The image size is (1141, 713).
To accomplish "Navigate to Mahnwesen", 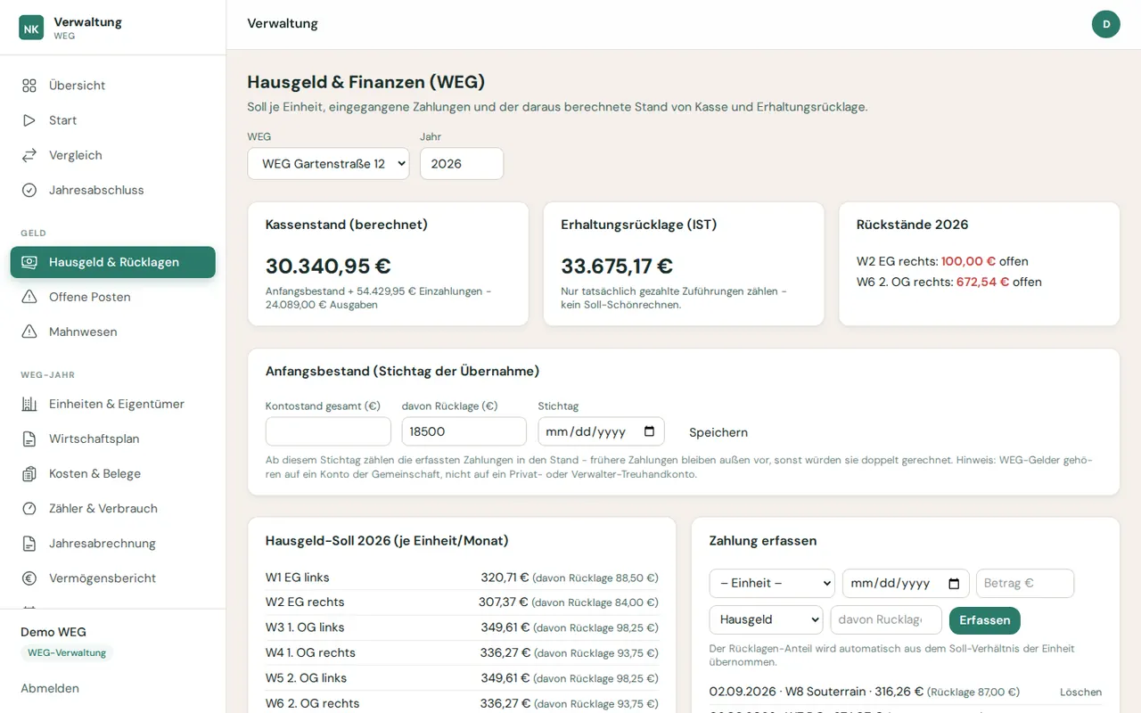I will tap(113, 332).
